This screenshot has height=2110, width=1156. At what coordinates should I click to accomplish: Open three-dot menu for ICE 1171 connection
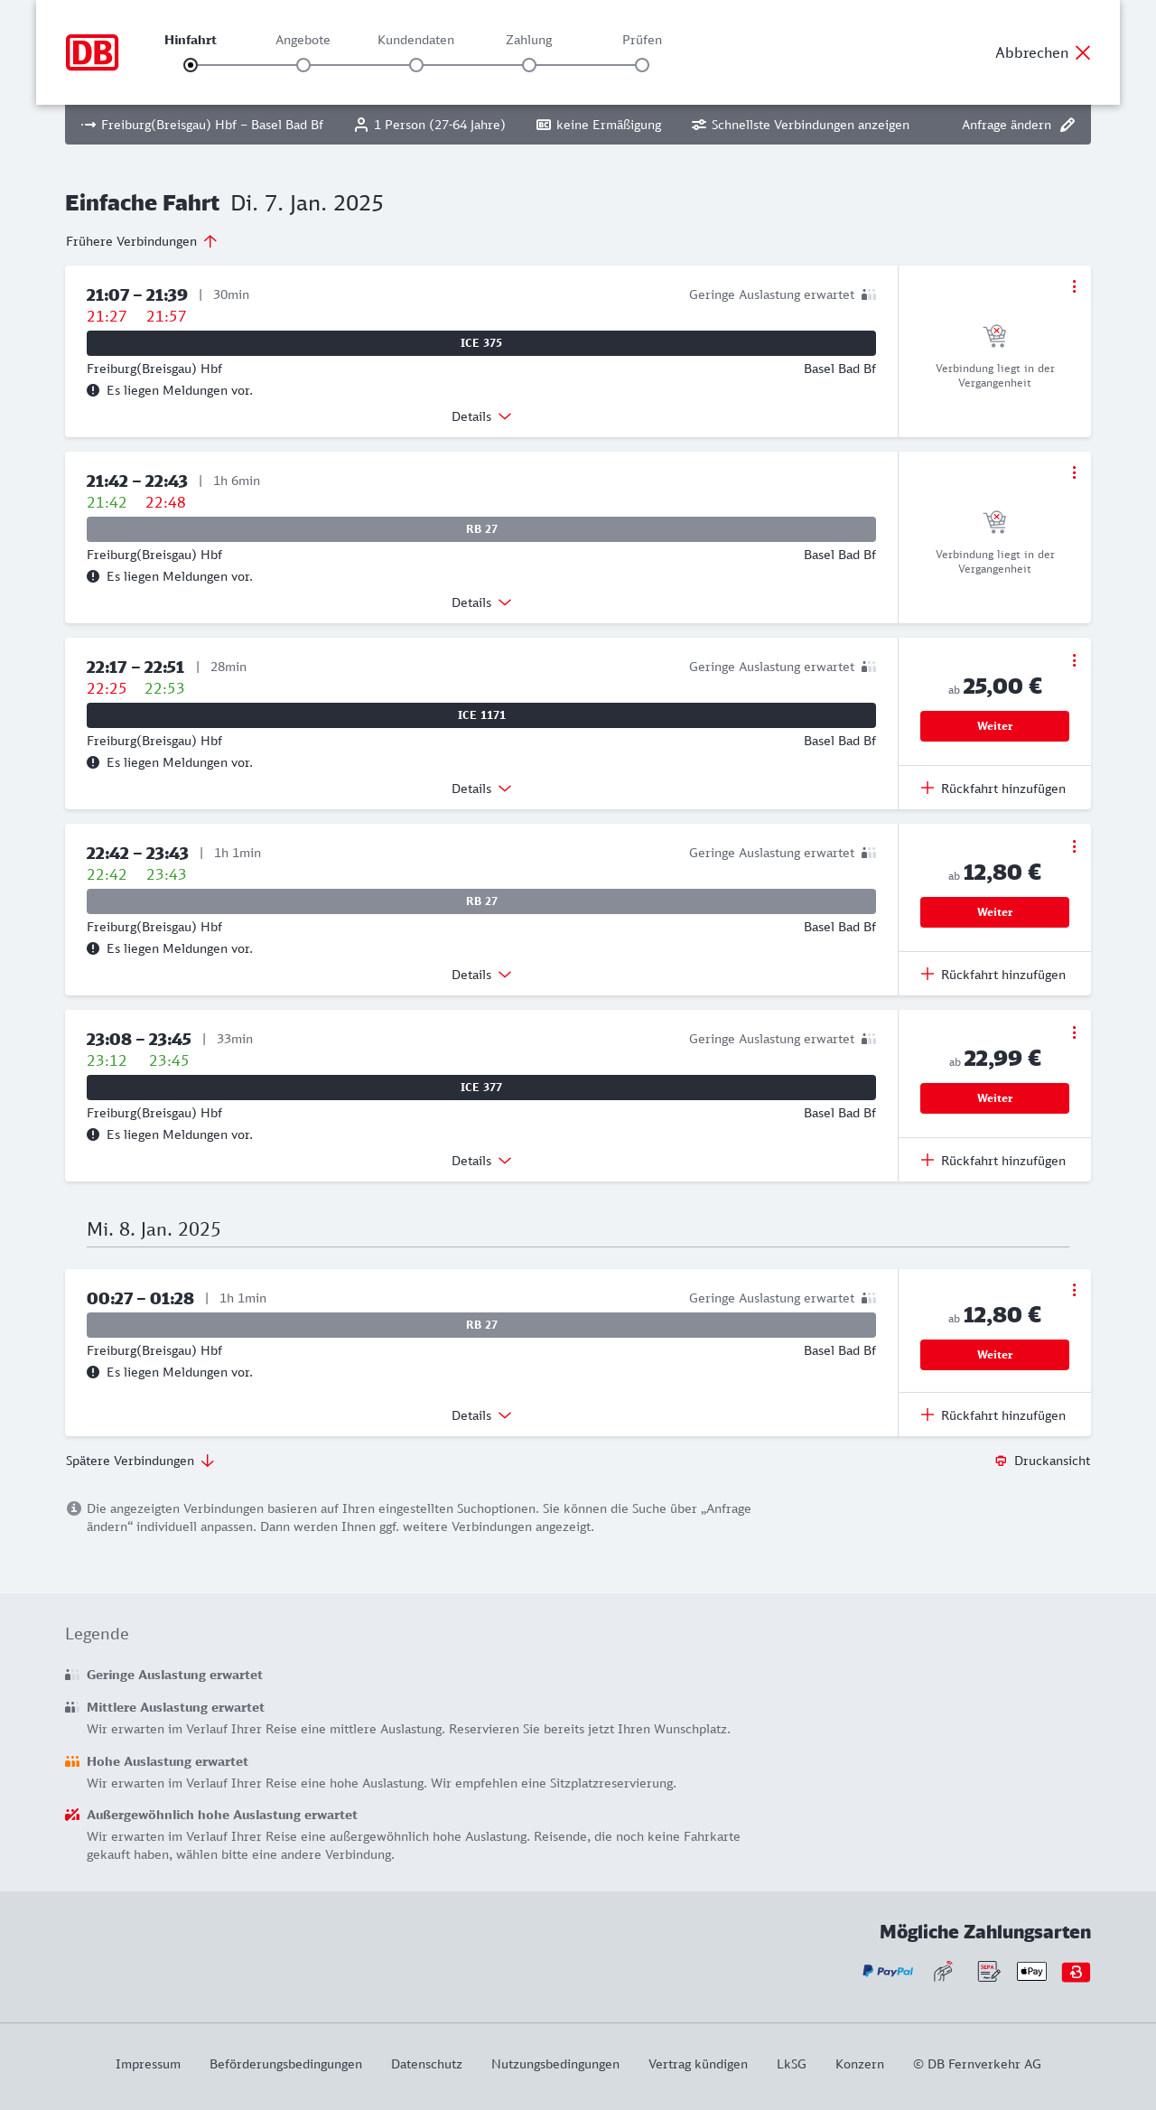1074,660
